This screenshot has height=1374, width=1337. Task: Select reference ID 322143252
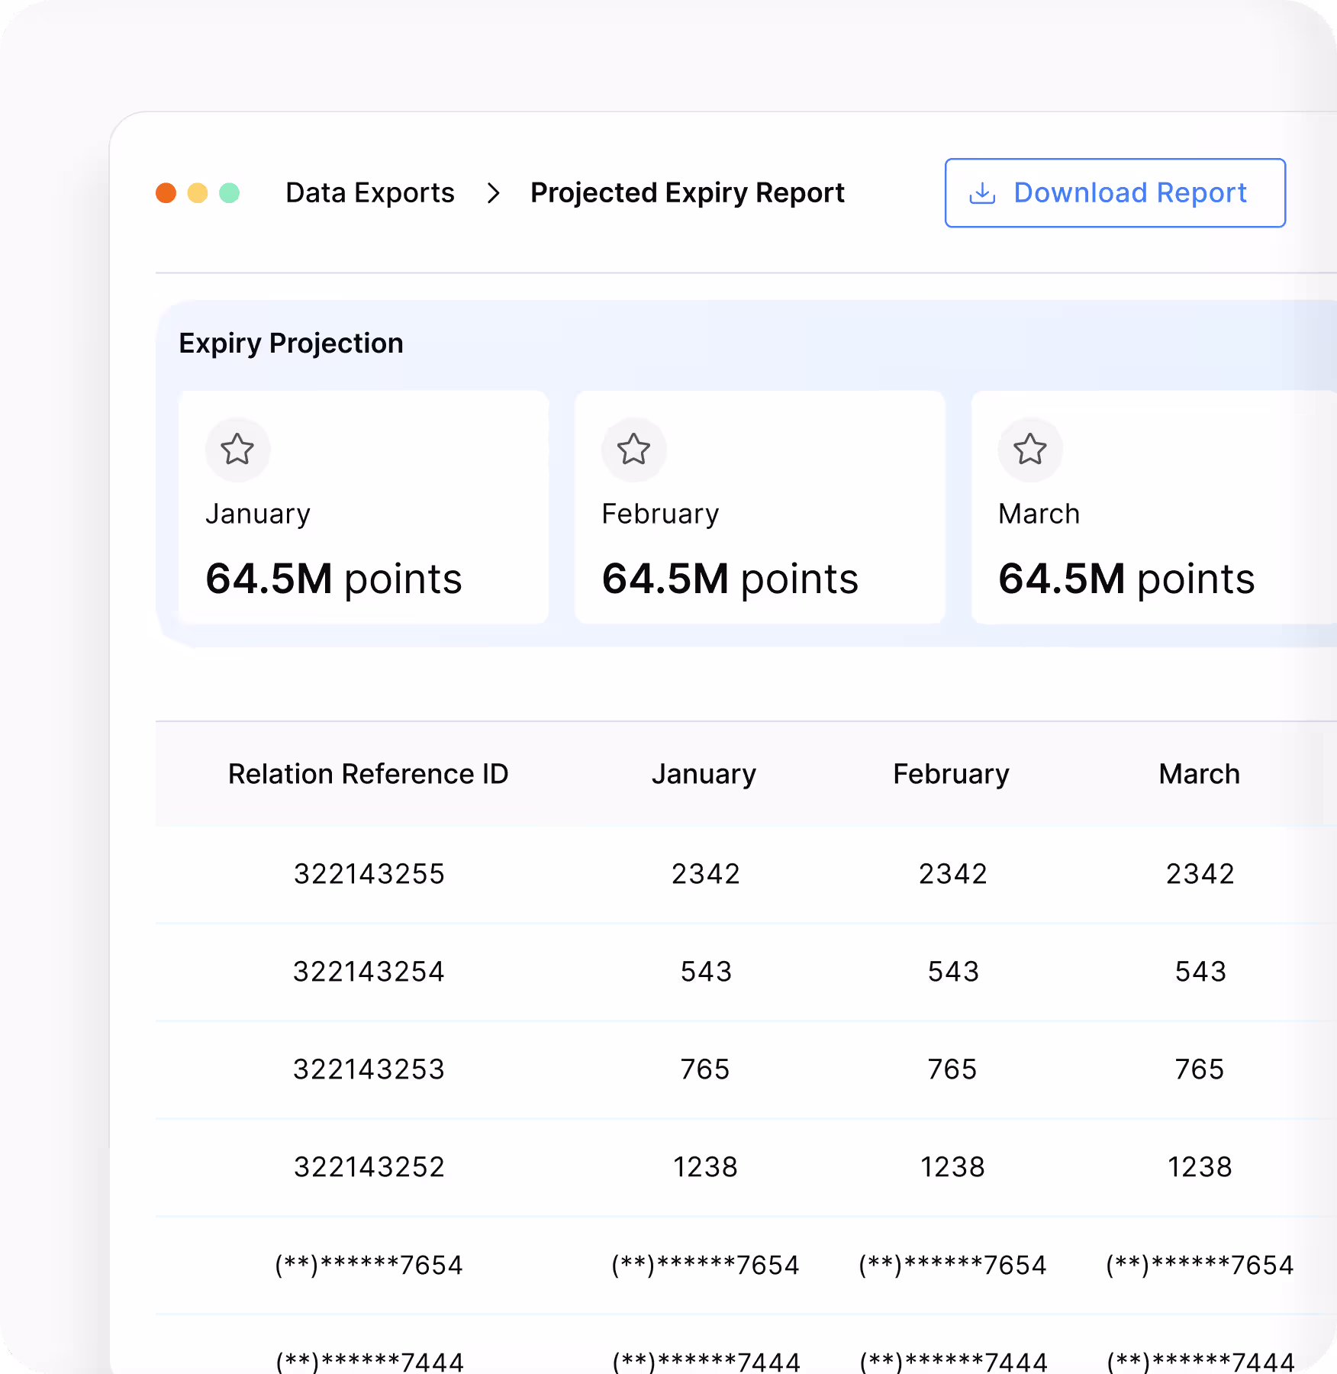(x=369, y=1167)
